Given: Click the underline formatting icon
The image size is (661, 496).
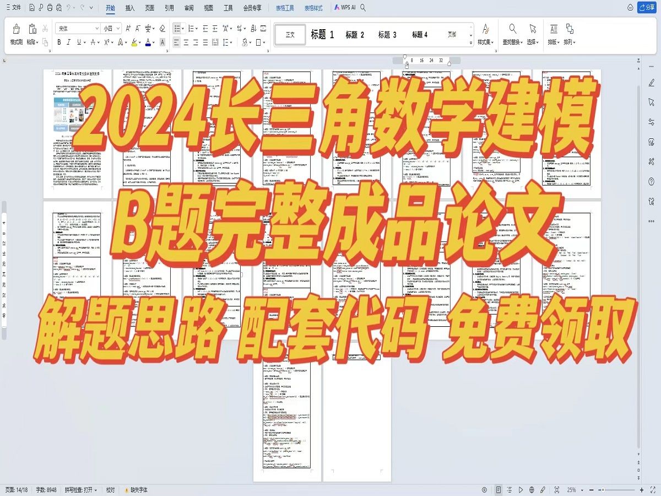Looking at the screenshot, I should coord(79,42).
